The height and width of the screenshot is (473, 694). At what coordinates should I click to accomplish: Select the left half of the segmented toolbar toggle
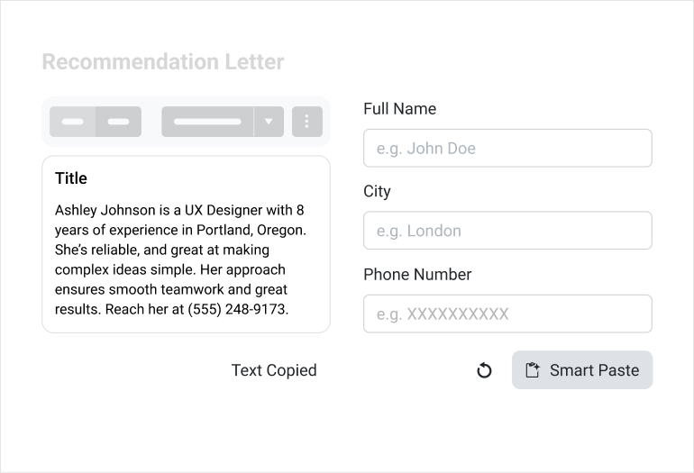[72, 122]
